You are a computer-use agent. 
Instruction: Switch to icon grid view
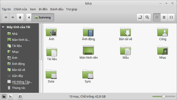(157, 17)
